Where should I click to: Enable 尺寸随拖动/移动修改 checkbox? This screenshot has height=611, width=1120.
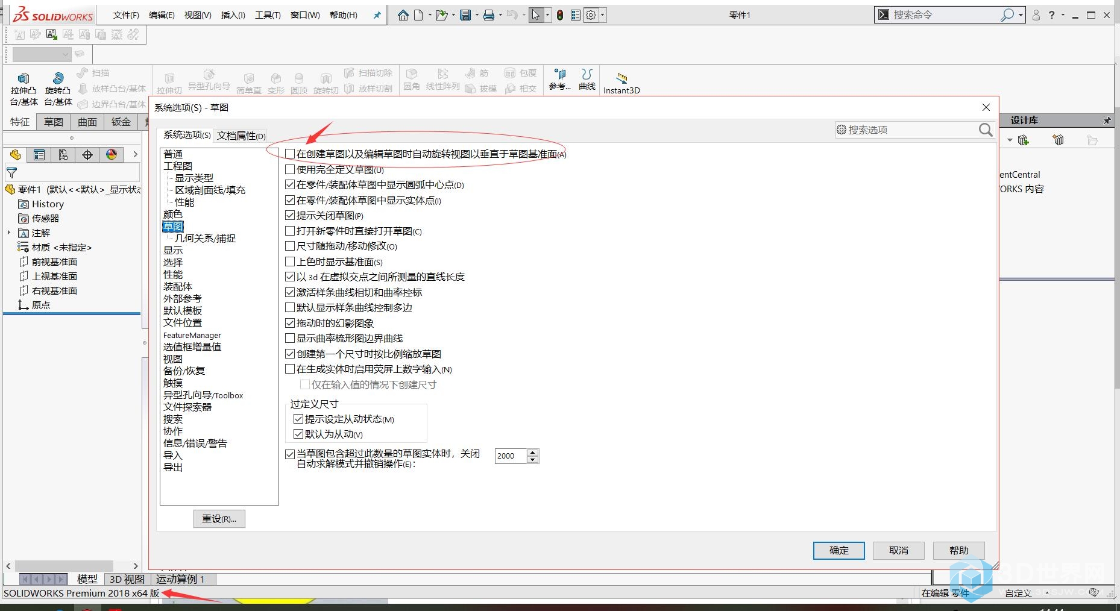(290, 246)
